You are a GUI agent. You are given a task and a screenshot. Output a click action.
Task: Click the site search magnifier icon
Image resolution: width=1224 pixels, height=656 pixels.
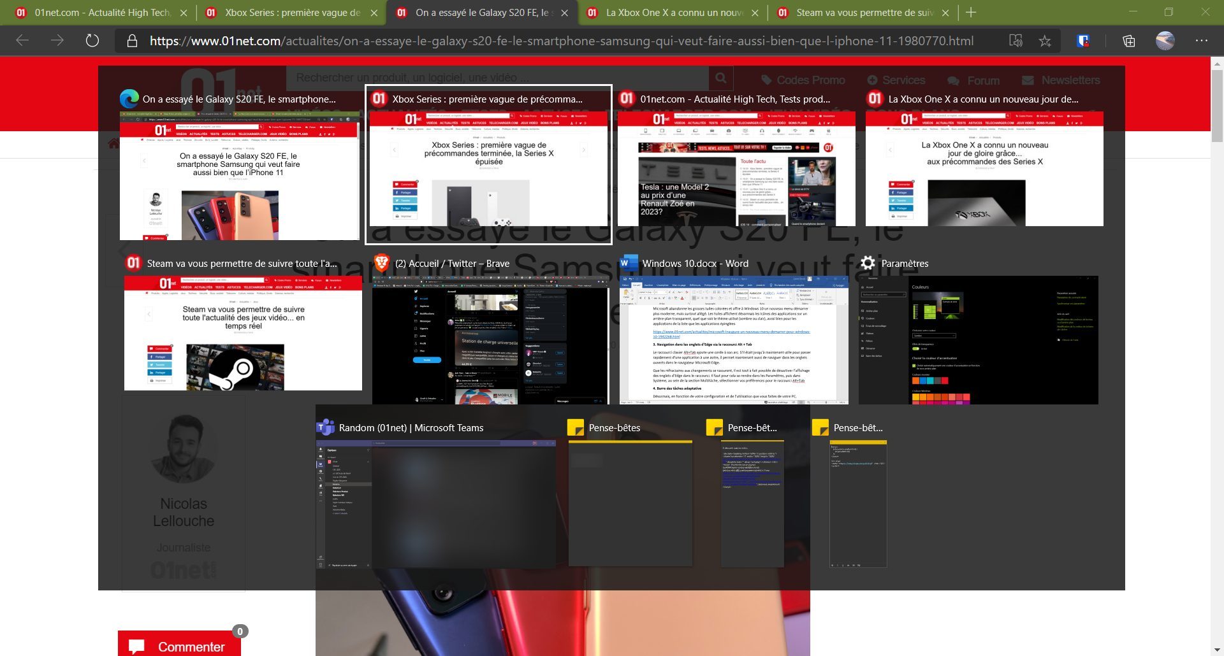point(720,78)
